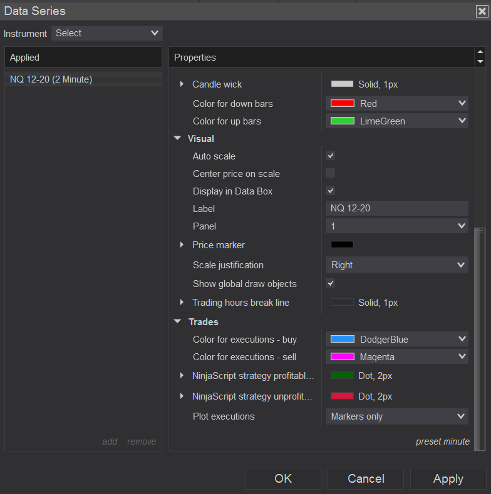Click the preset minute link
This screenshot has width=491, height=494.
442,441
